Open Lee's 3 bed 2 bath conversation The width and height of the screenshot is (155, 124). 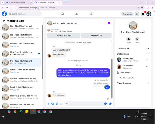pos(21,36)
